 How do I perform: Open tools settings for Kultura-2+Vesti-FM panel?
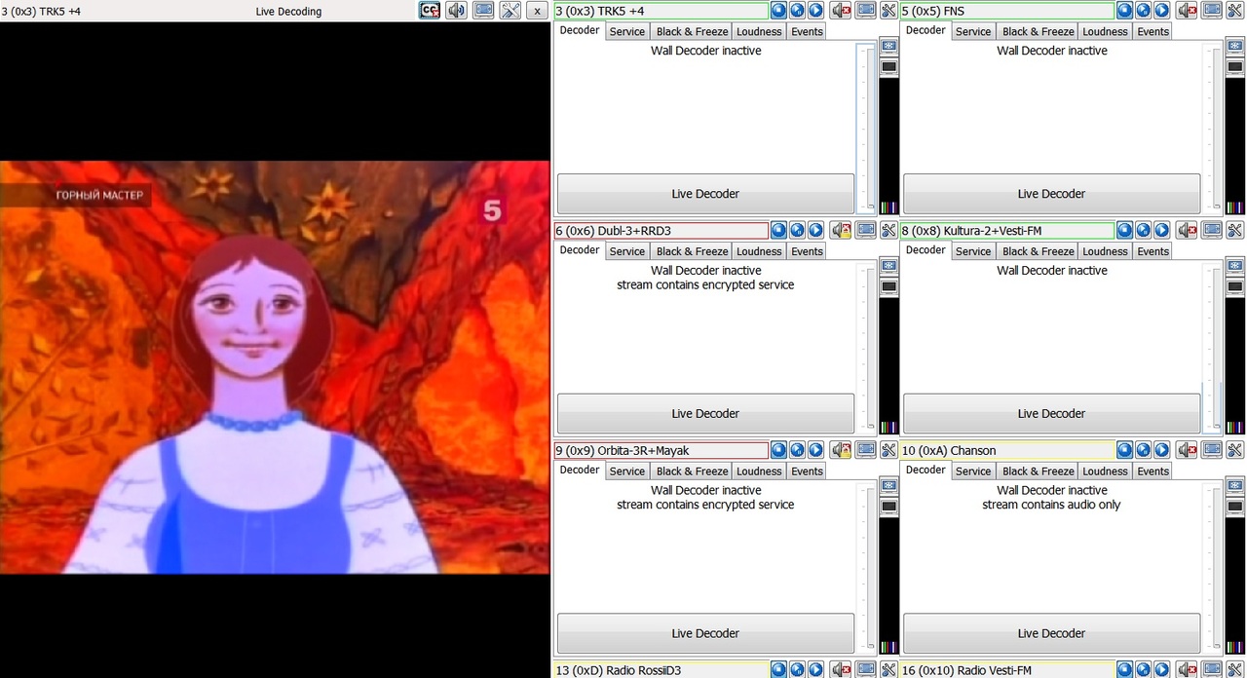[x=1234, y=231]
